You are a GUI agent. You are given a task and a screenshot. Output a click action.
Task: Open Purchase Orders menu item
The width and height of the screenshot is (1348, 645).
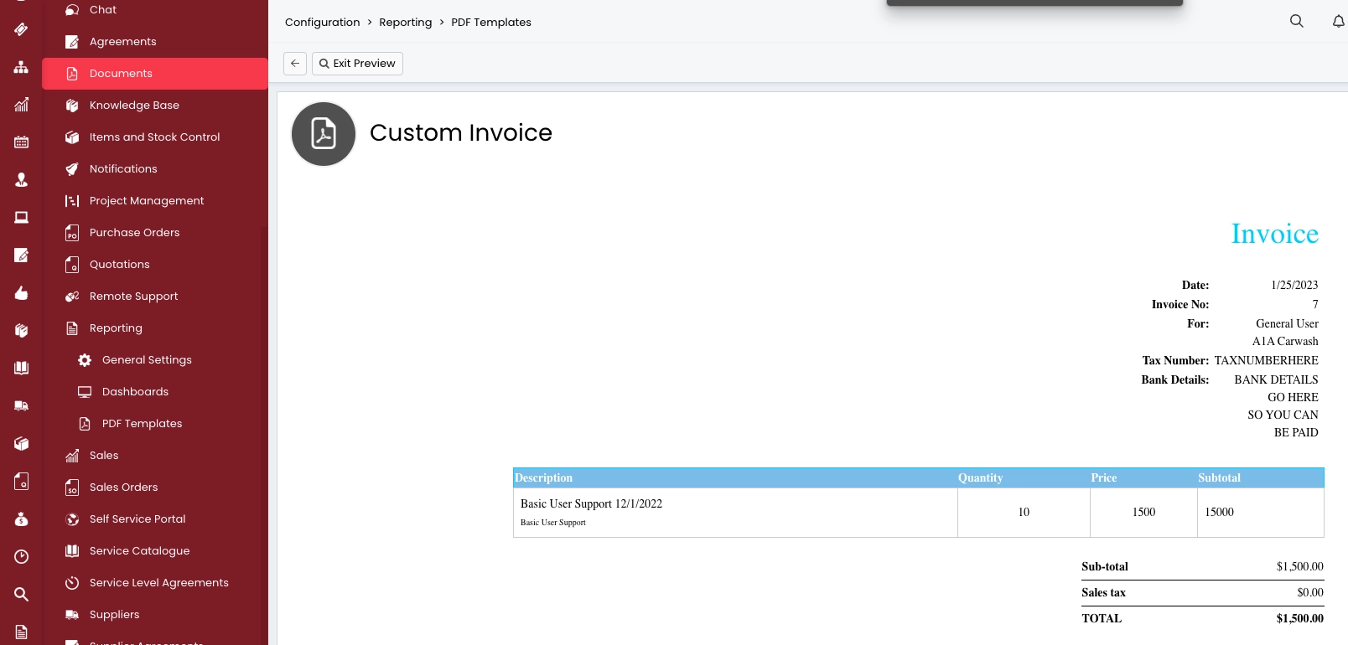[134, 233]
